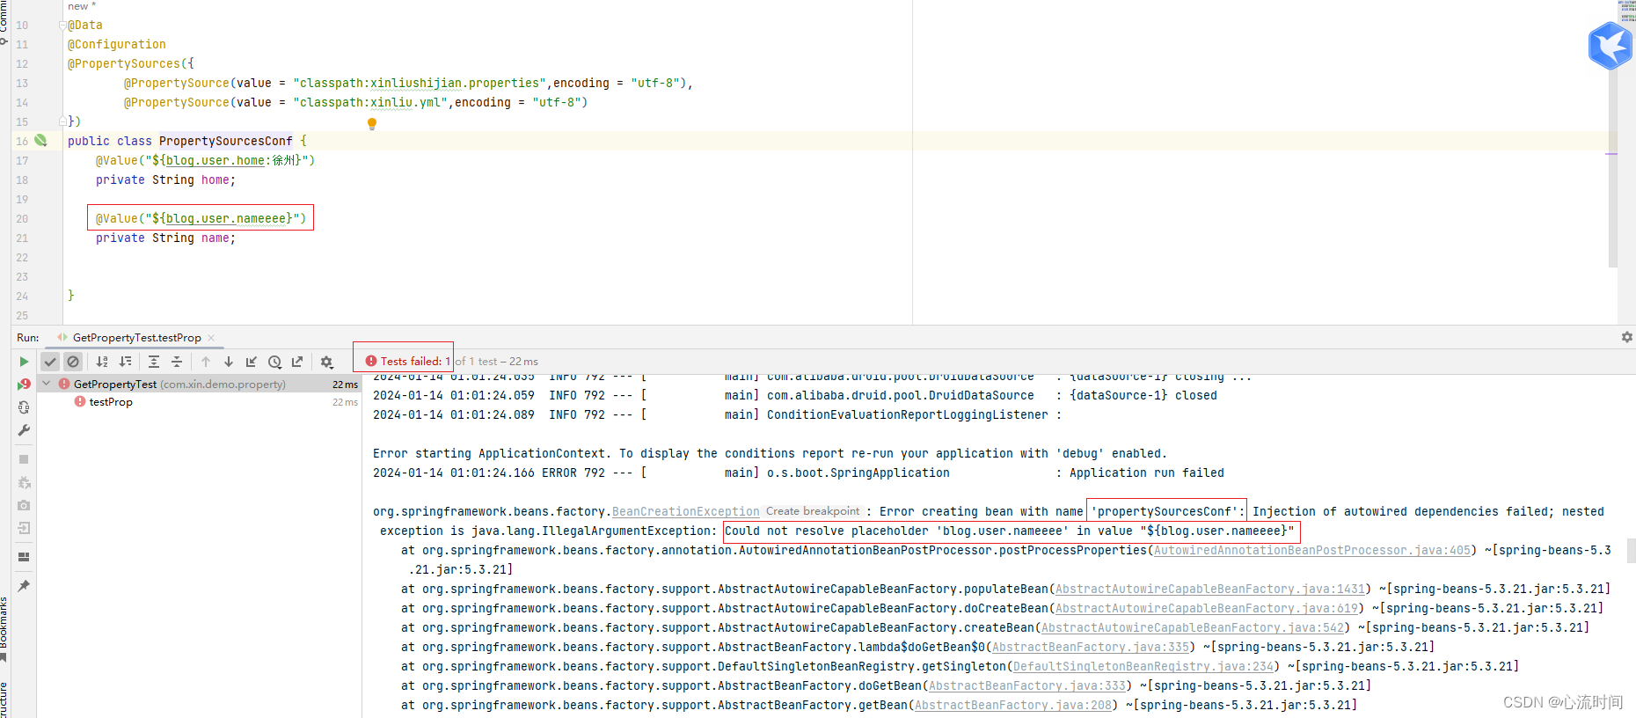The height and width of the screenshot is (718, 1636).
Task: Go to previous failed test arrow
Action: click(x=206, y=362)
